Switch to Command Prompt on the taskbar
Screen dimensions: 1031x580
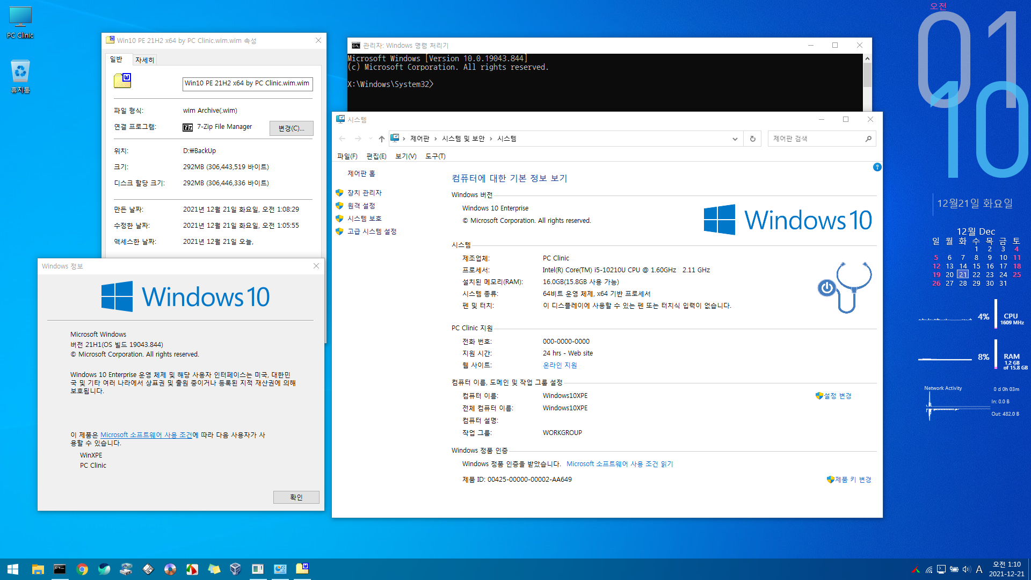[60, 569]
